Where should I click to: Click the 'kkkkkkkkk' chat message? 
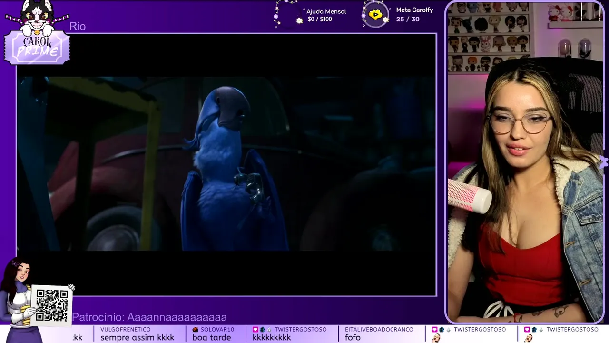click(x=272, y=338)
